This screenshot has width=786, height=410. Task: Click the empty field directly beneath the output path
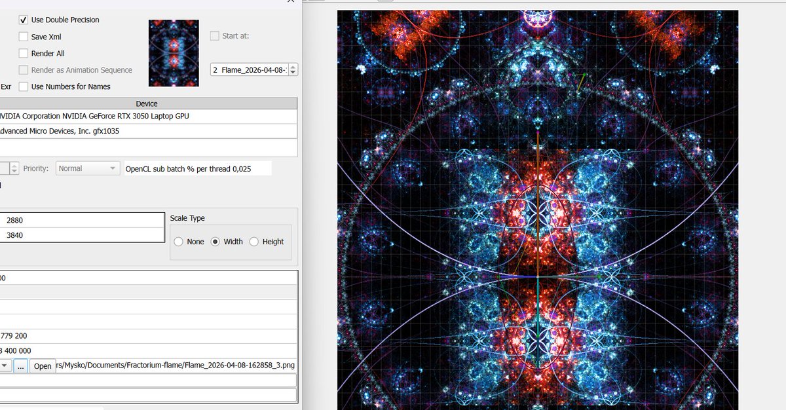(148, 381)
